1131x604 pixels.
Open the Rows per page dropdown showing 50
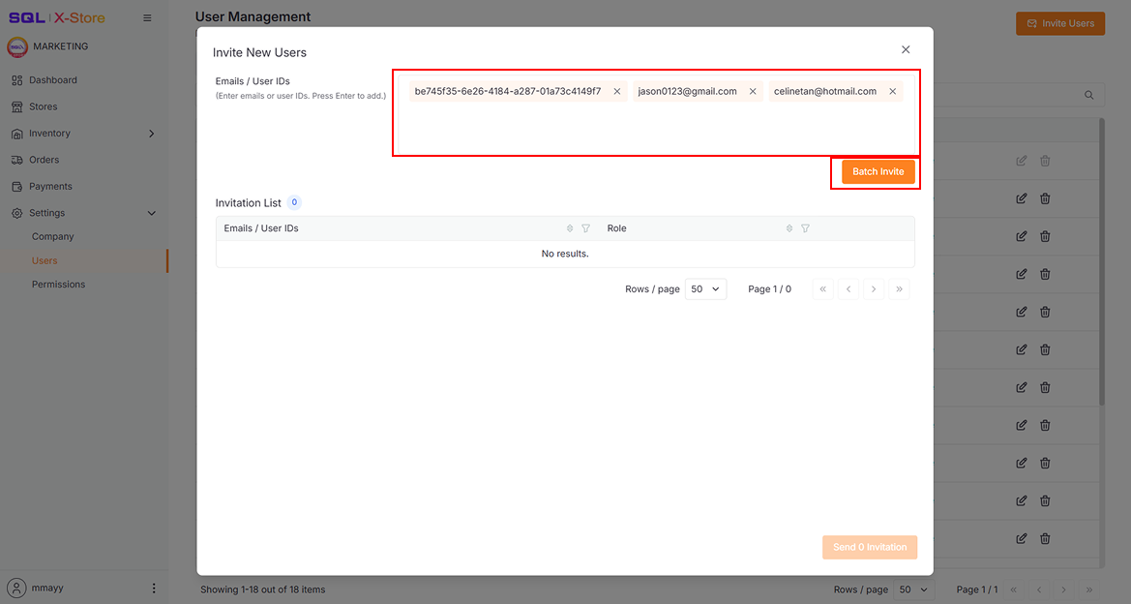coord(705,288)
